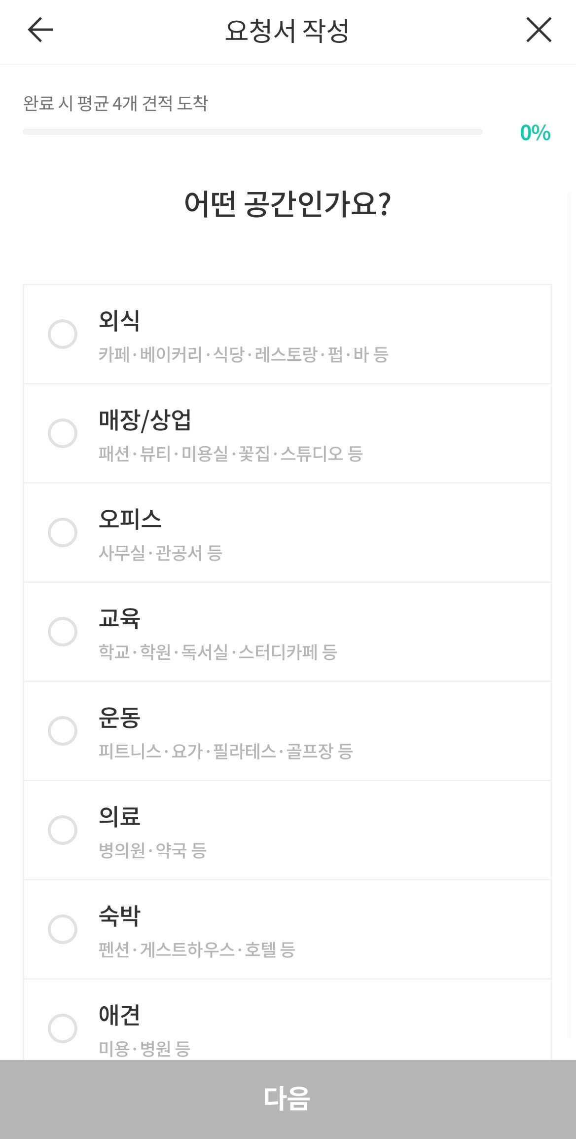Tap the 학교·학원·독서실 description text
The image size is (576, 1139).
pyautogui.click(x=217, y=652)
